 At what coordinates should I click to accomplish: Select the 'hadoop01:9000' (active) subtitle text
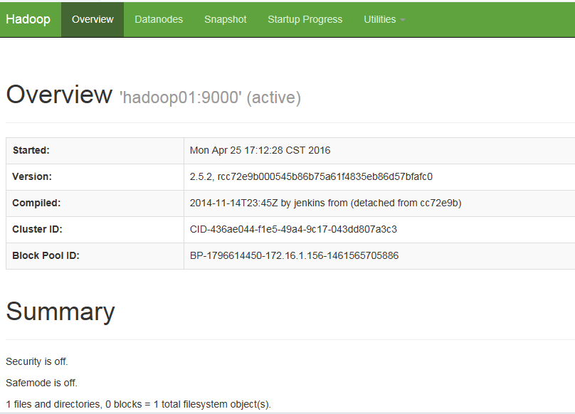[x=210, y=98]
